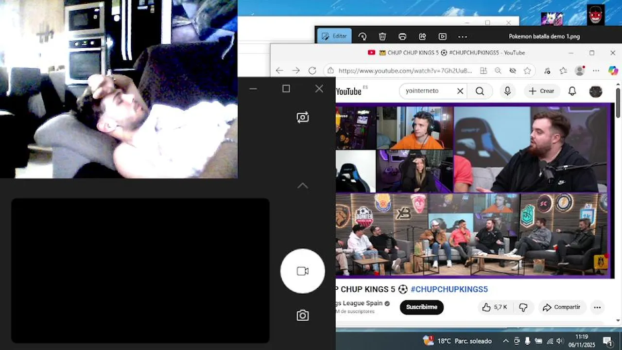
Task: Open the volume speaker tray icon
Action: point(560,341)
